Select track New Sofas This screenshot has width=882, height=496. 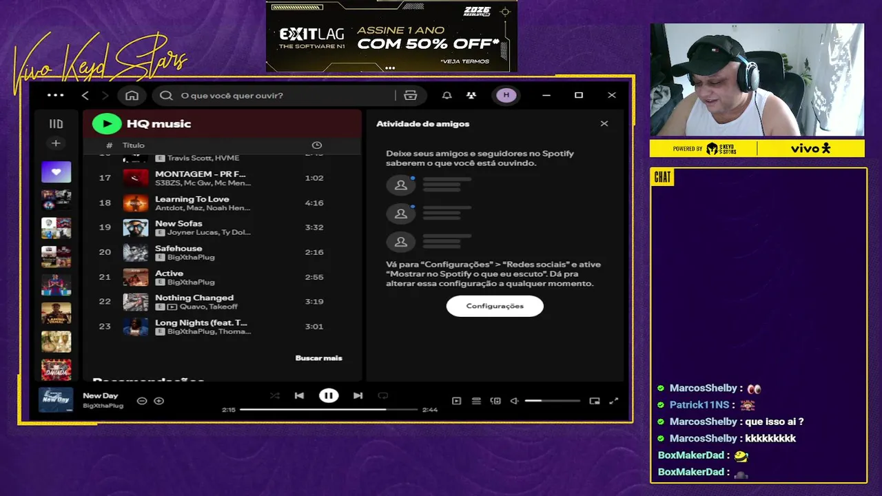(x=178, y=223)
